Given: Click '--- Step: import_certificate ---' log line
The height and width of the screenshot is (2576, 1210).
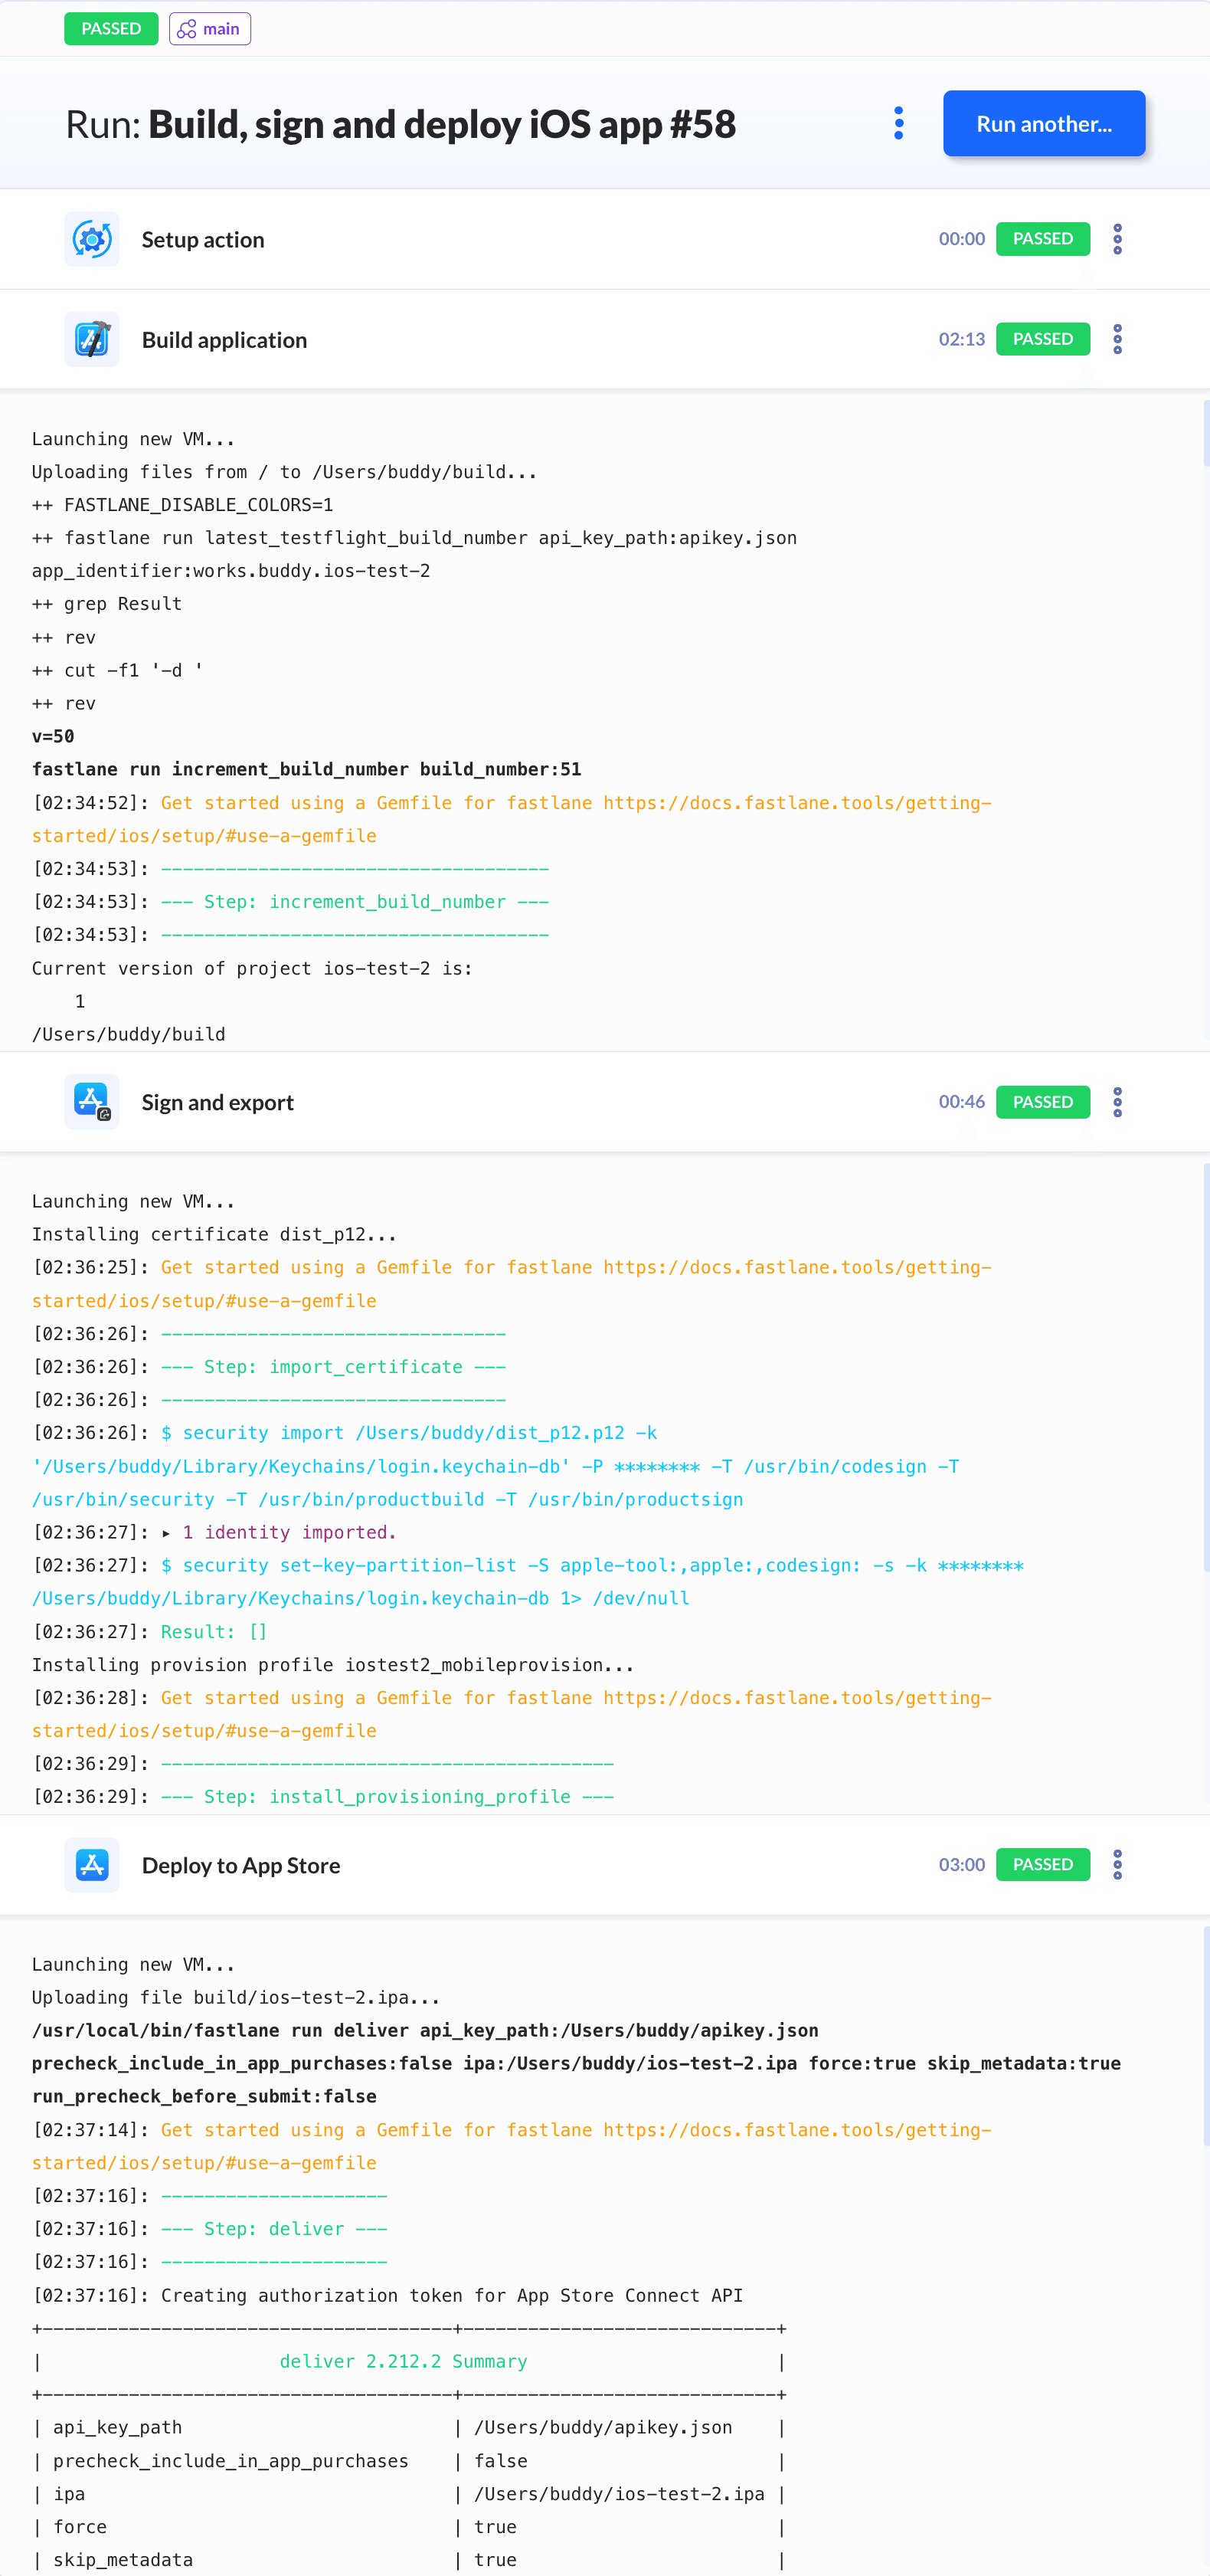Looking at the screenshot, I should pyautogui.click(x=334, y=1367).
